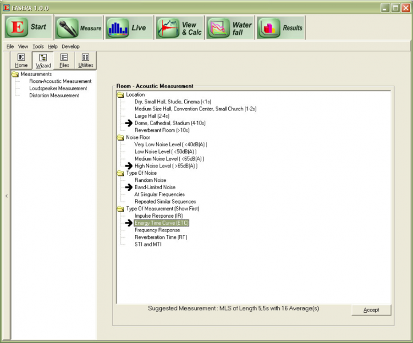
Task: Minimize the EASERA window
Action: click(x=385, y=8)
